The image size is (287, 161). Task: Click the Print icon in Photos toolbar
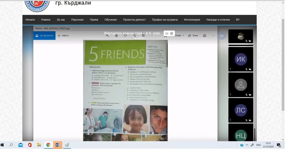click(x=204, y=35)
